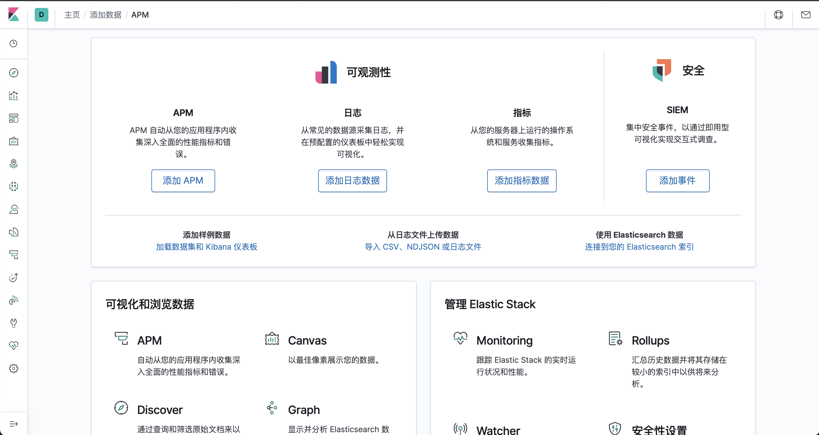Open the Discover card
The image size is (819, 435).
[x=178, y=418]
